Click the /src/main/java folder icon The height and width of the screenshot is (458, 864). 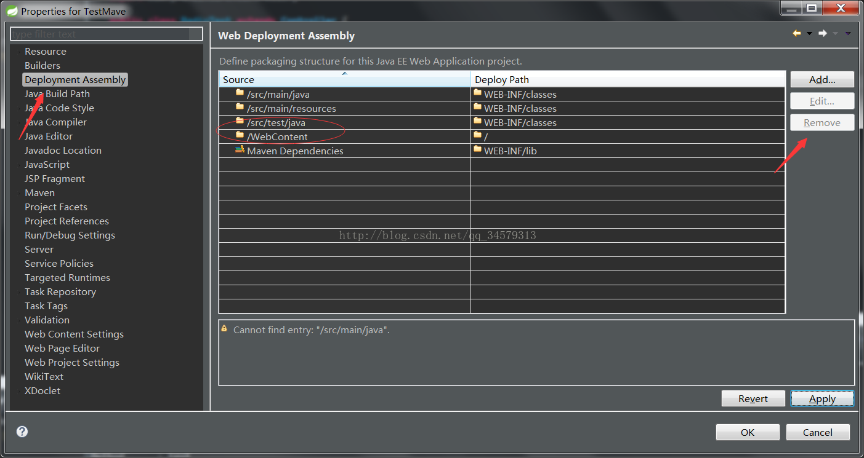[x=240, y=93]
